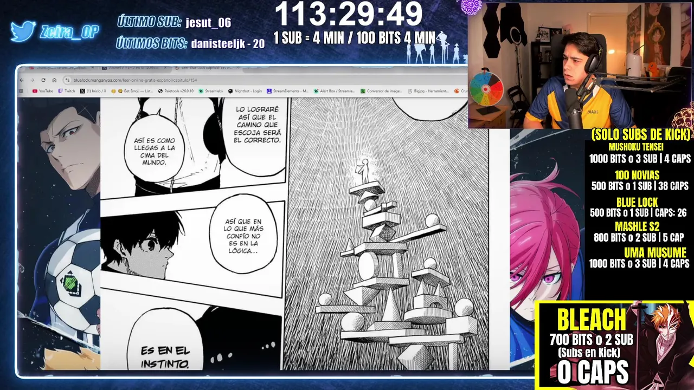The image size is (694, 390).
Task: Open the Bigjpg bookmark
Action: (428, 91)
